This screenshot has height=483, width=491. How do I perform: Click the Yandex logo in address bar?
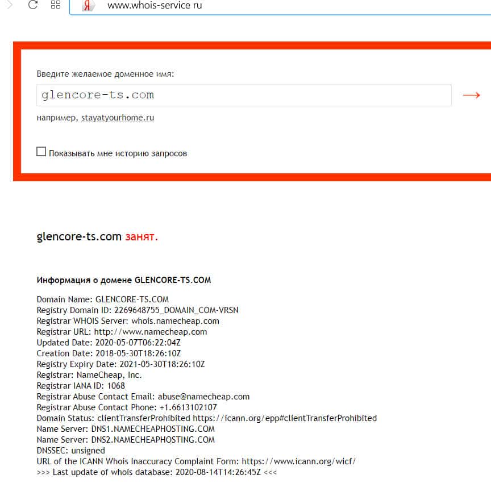(x=88, y=5)
